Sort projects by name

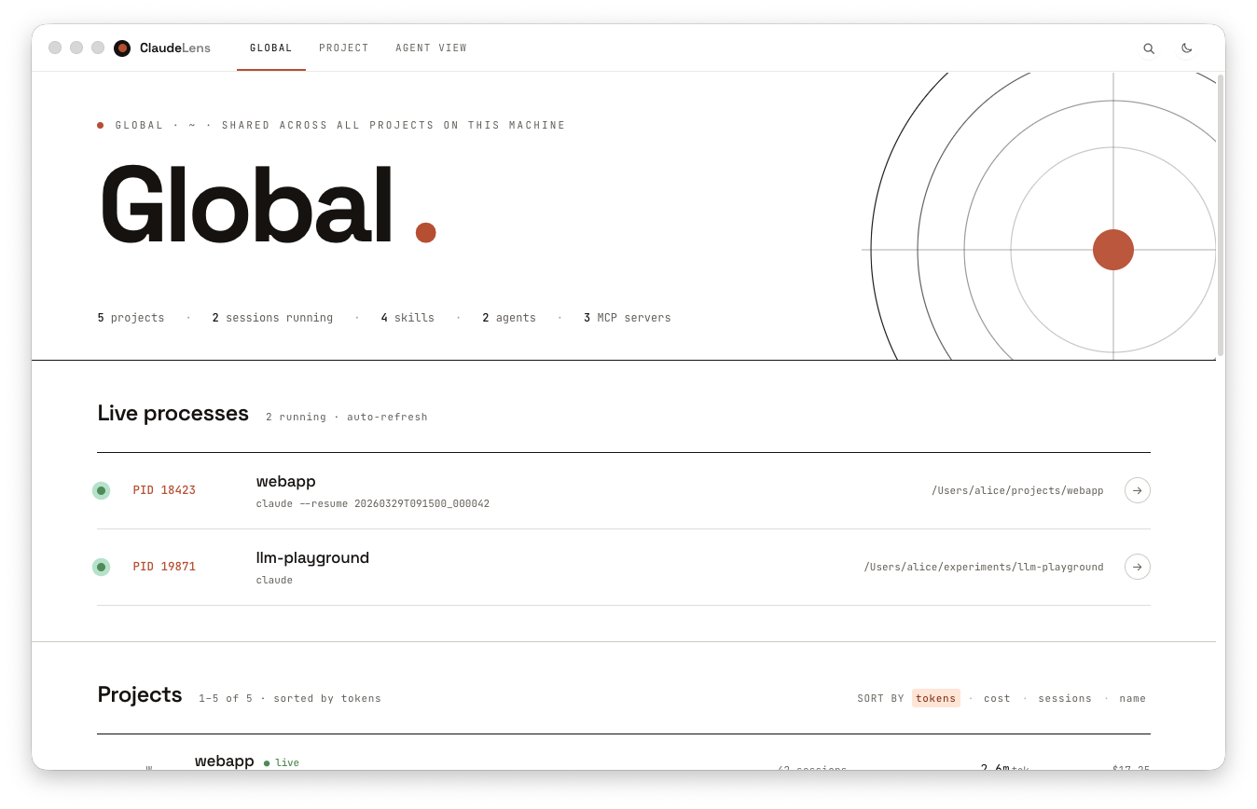1133,698
